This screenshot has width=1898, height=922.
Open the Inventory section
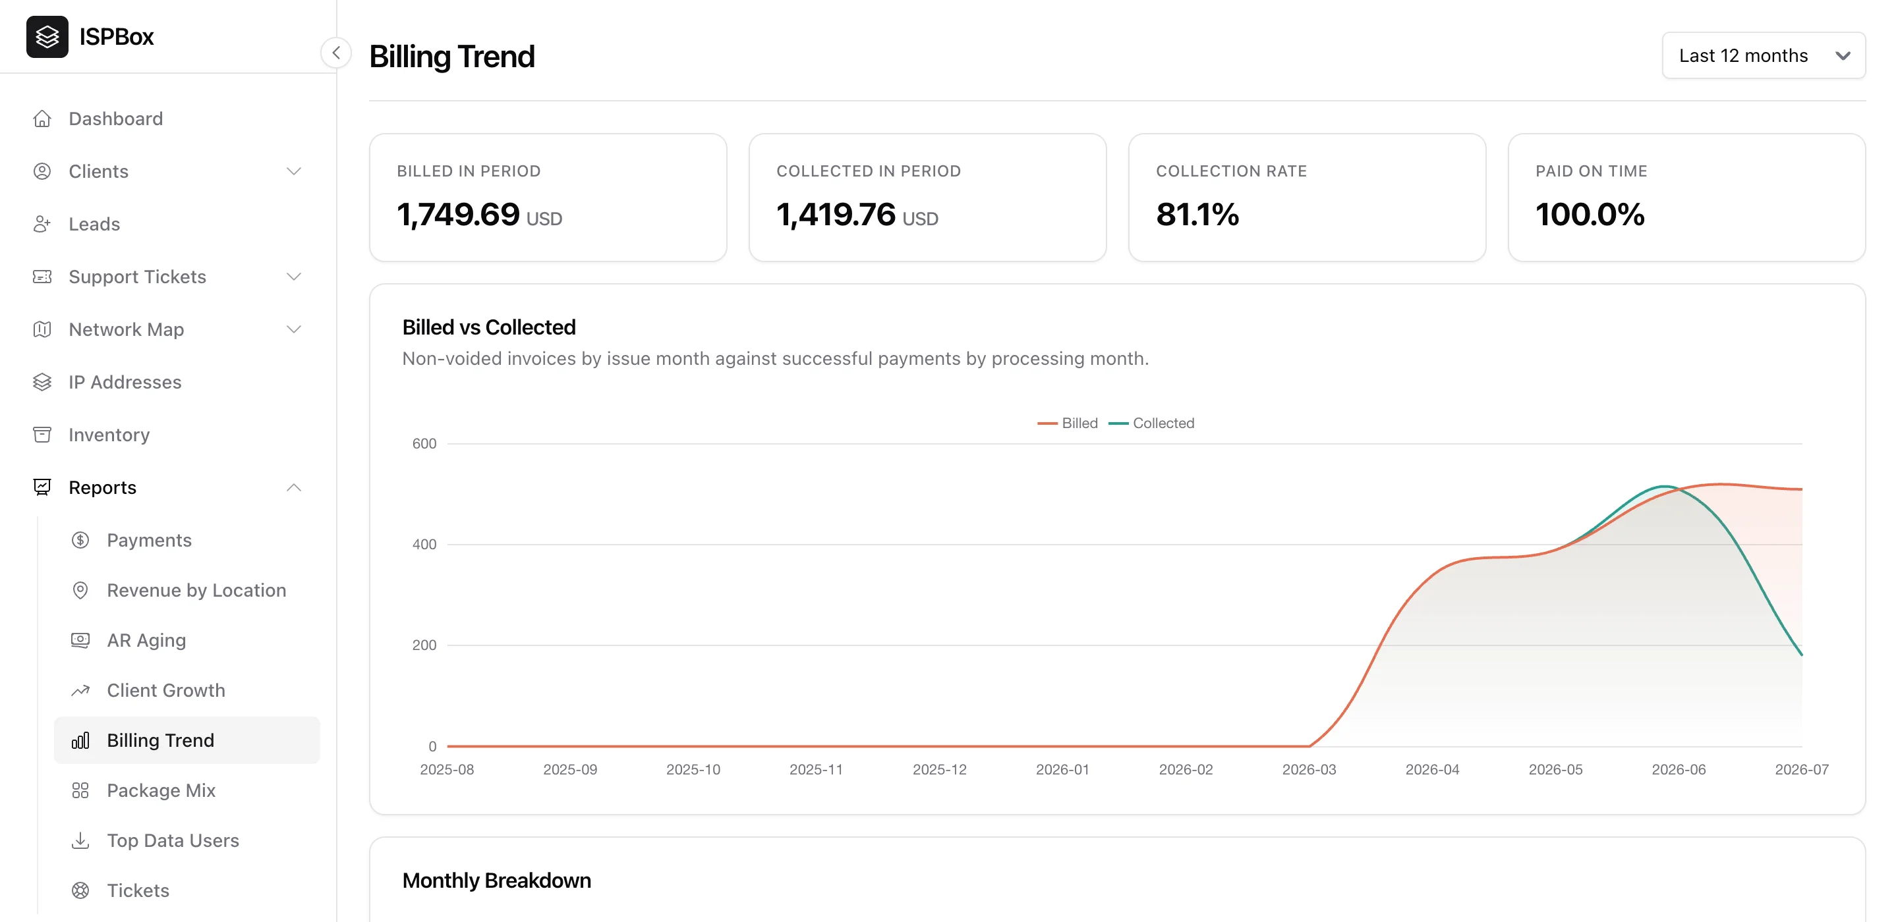pyautogui.click(x=168, y=435)
